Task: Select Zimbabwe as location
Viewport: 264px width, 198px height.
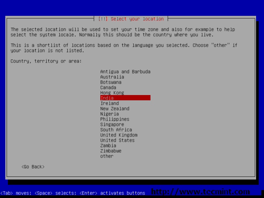Action: 111,151
